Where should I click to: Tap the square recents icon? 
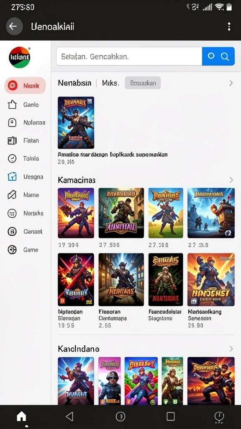click(171, 416)
